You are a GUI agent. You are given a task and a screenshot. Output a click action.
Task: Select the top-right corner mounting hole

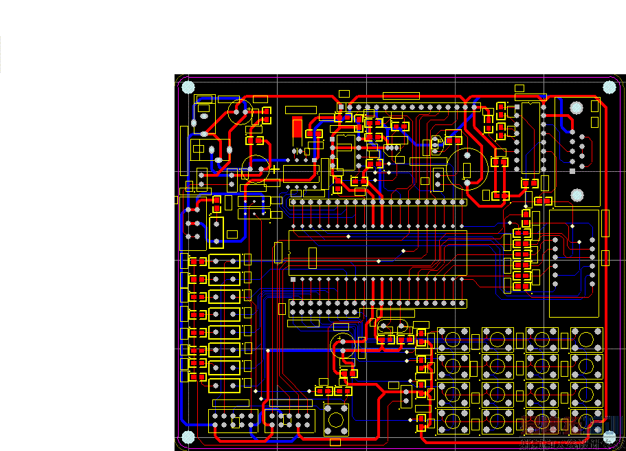pos(610,87)
